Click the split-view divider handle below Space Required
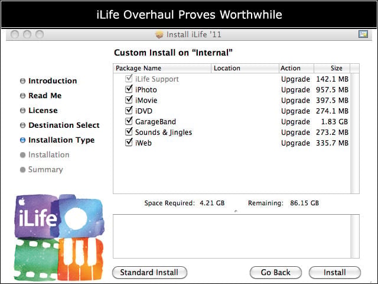The width and height of the screenshot is (378, 284). tap(236, 211)
